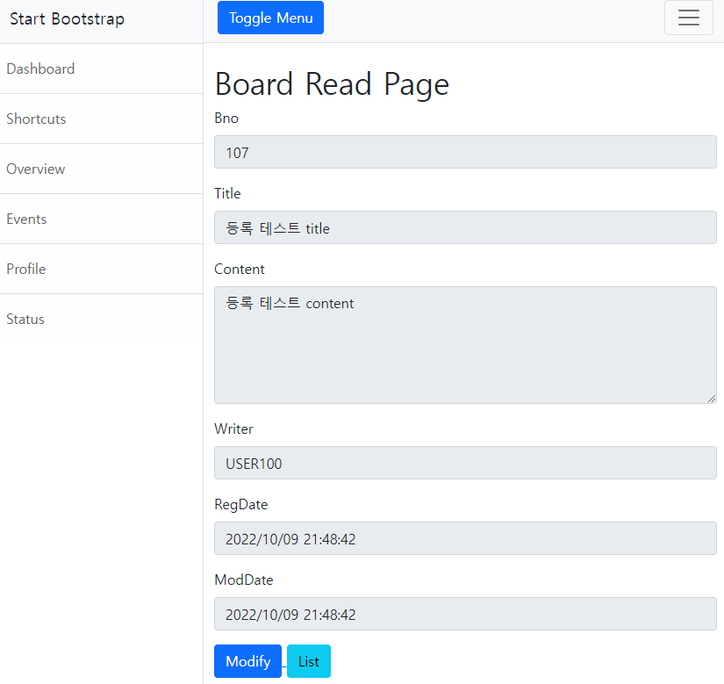The width and height of the screenshot is (724, 684).
Task: Open the Start Bootstrap brand link
Action: (68, 19)
